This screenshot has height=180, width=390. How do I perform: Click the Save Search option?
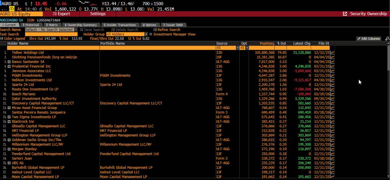92,30
